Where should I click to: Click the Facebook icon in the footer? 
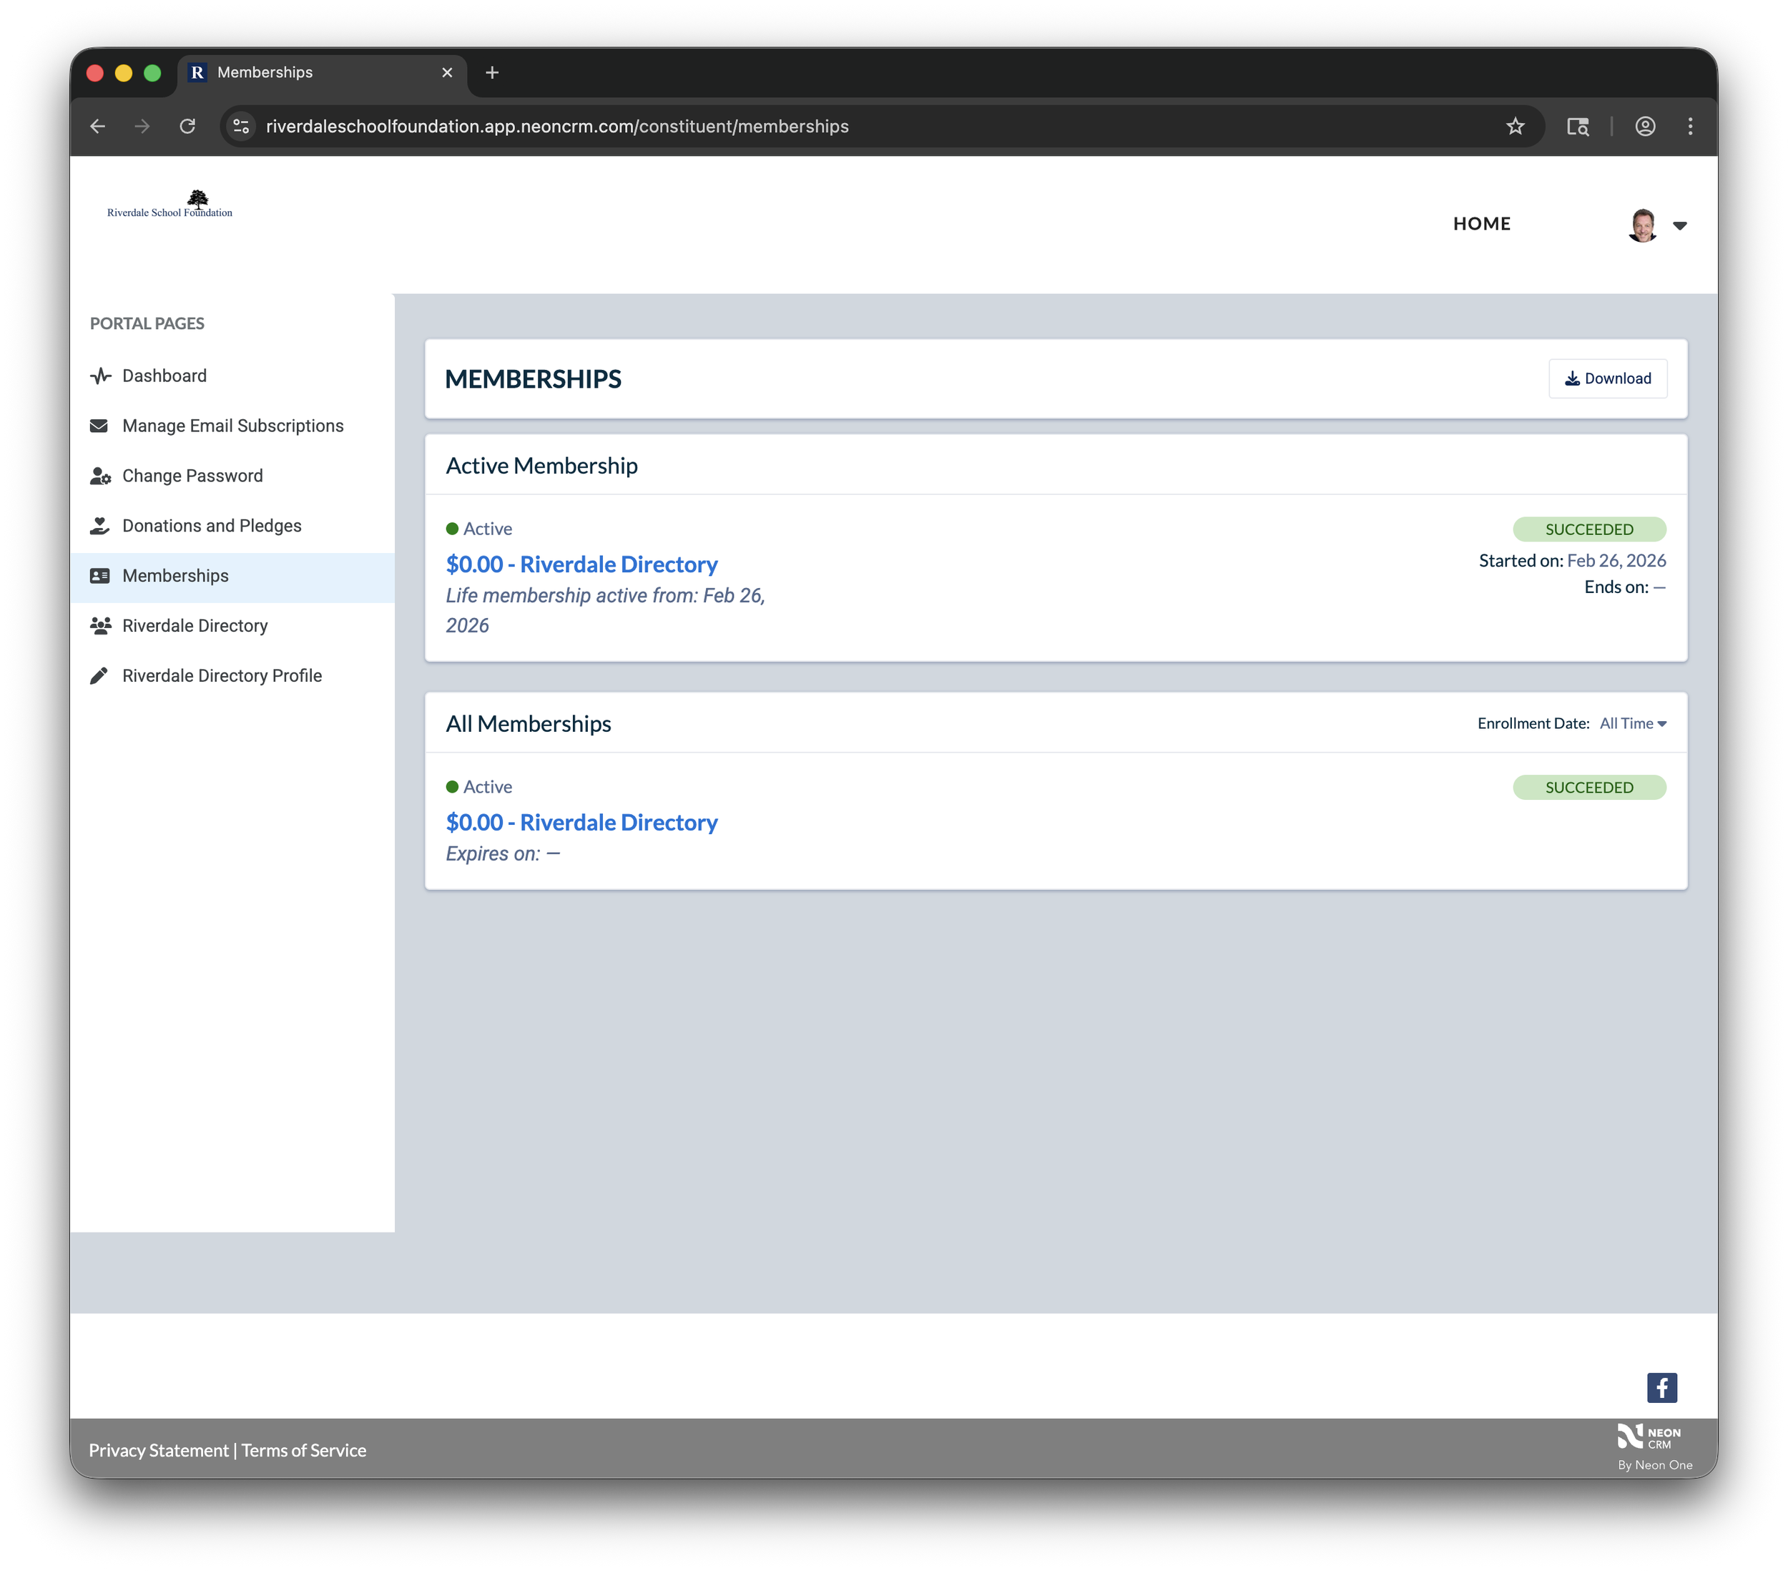tap(1661, 1387)
